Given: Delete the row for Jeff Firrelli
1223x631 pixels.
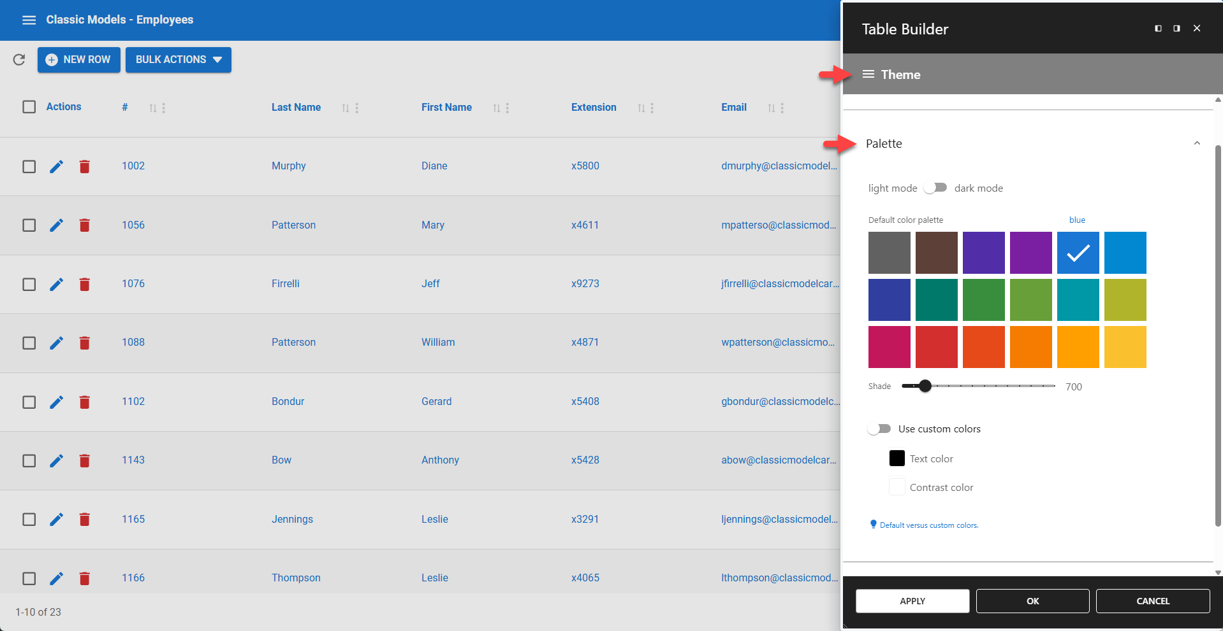Looking at the screenshot, I should (84, 284).
